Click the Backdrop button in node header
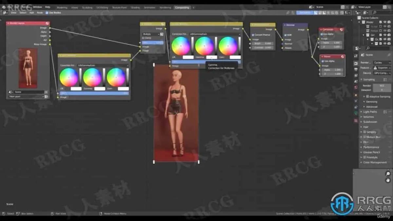Viewport: 393px width, 221px height. point(305,12)
